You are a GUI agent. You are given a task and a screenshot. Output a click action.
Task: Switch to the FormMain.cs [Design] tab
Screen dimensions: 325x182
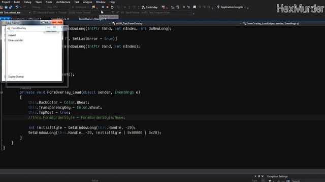click(x=91, y=19)
